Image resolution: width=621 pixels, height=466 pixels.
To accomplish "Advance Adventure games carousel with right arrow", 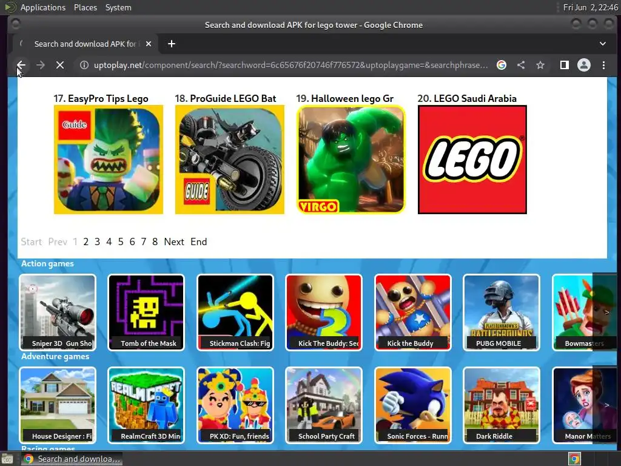I will [x=606, y=405].
